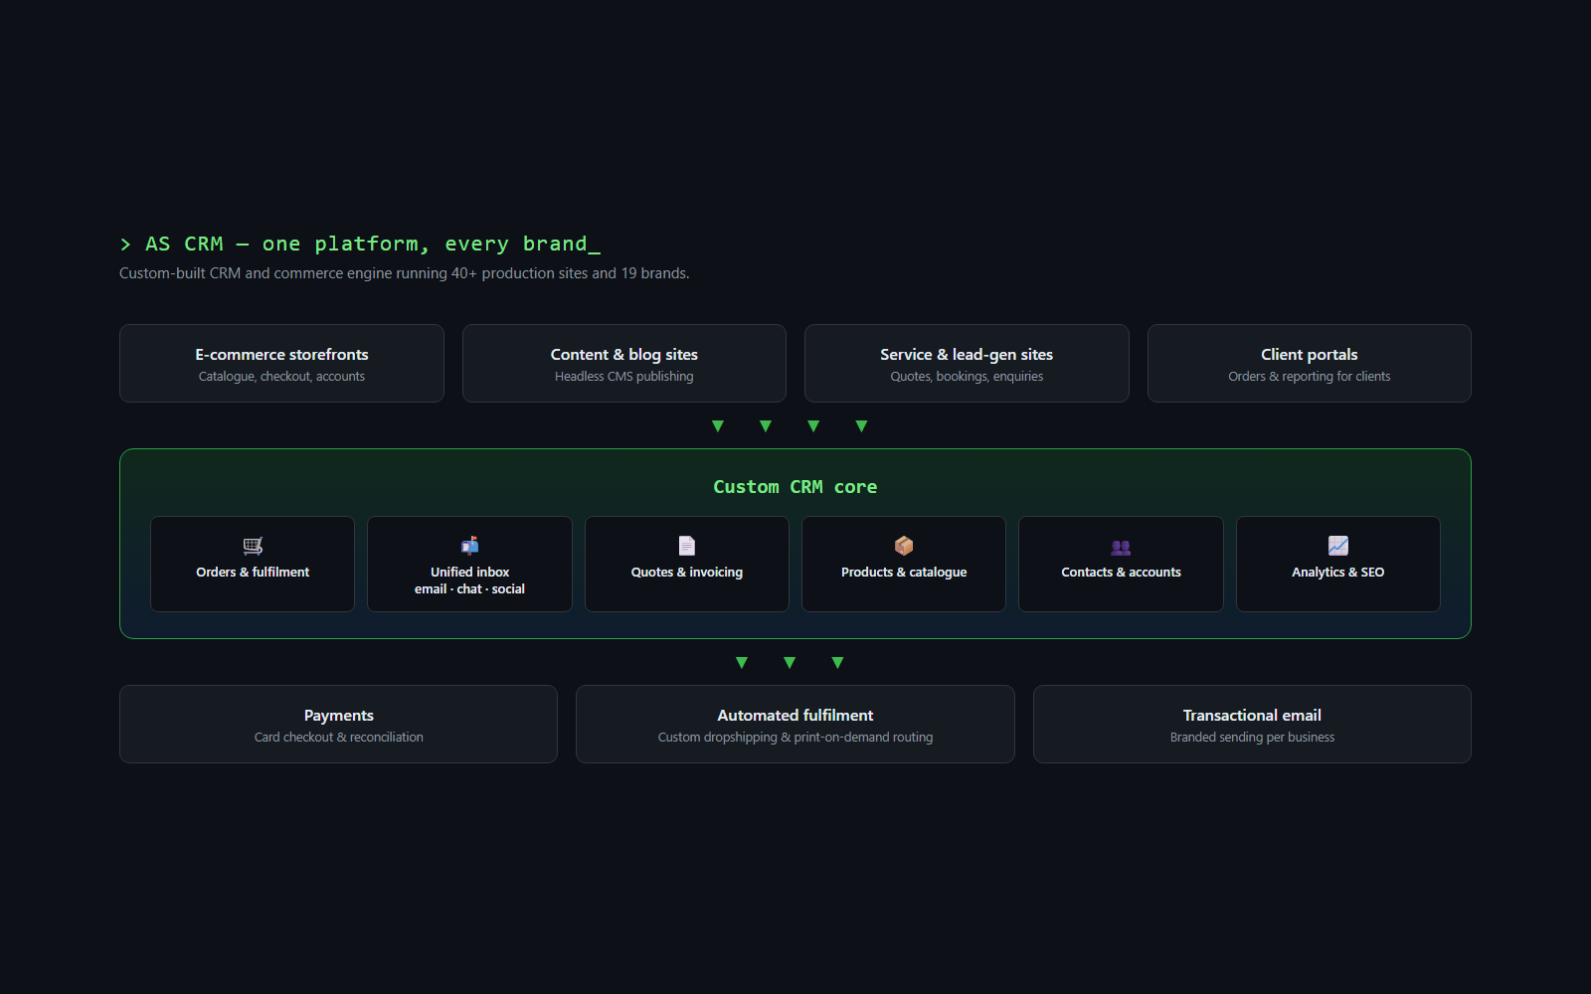The height and width of the screenshot is (994, 1591).
Task: Open the Content & blog sites card
Action: 624,364
